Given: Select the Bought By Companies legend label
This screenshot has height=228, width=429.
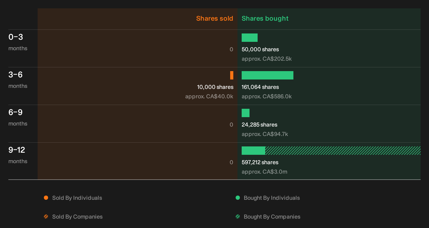Looking at the screenshot, I should (x=272, y=217).
